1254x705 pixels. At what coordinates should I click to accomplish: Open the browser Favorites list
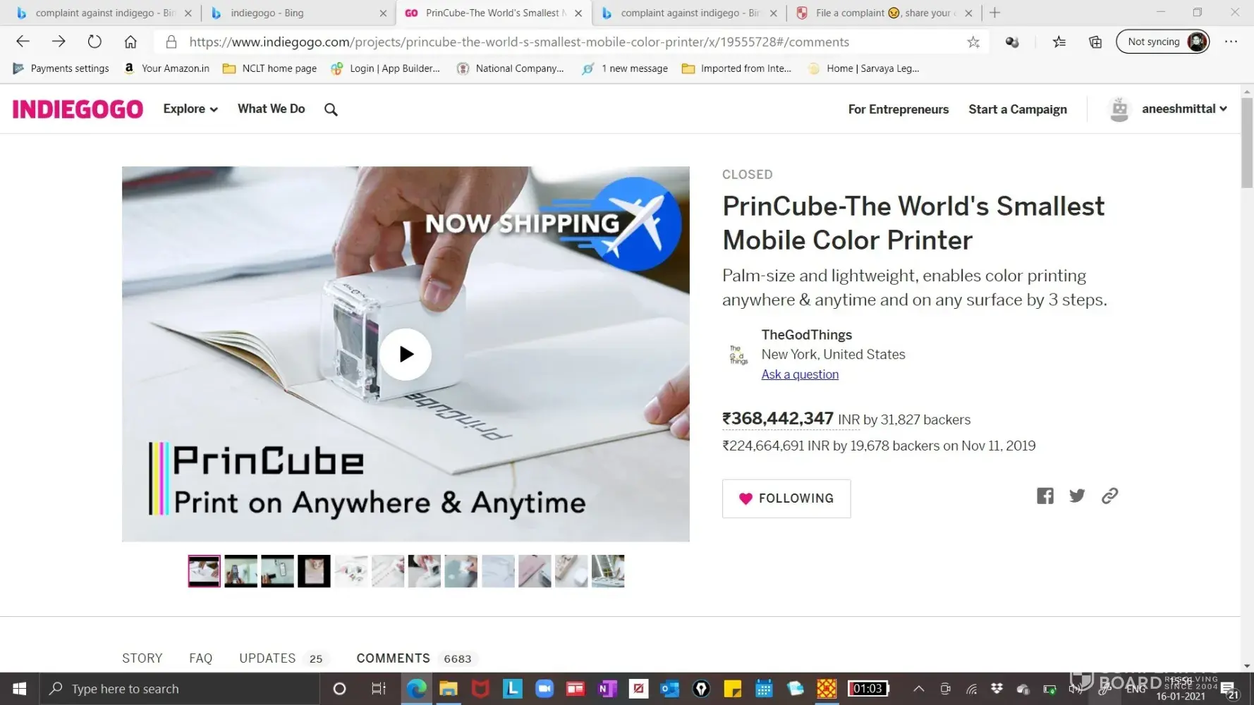point(1059,42)
